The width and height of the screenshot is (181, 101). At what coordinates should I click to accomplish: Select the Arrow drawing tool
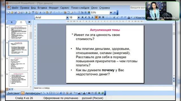47,93
